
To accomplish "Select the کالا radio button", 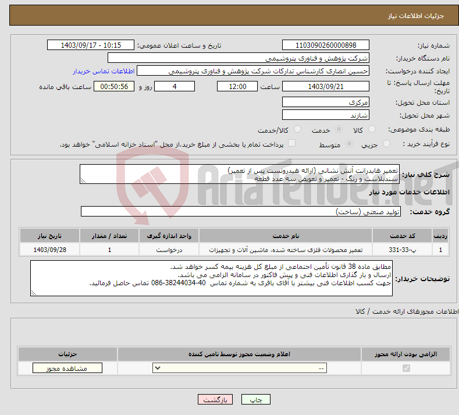I will (372, 129).
